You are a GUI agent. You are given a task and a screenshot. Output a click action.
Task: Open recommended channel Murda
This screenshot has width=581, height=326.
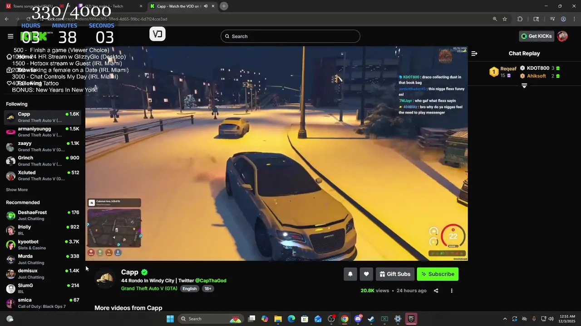43,259
